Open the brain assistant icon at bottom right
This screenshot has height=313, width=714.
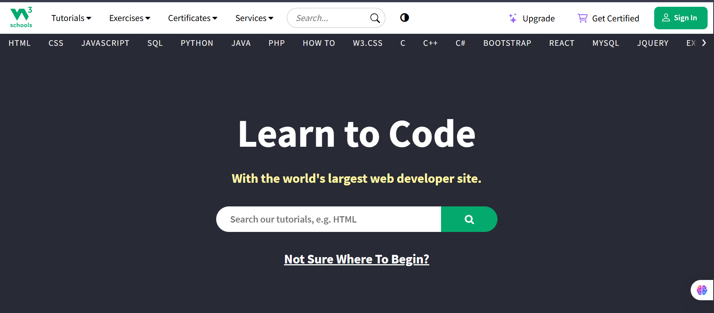coord(702,290)
